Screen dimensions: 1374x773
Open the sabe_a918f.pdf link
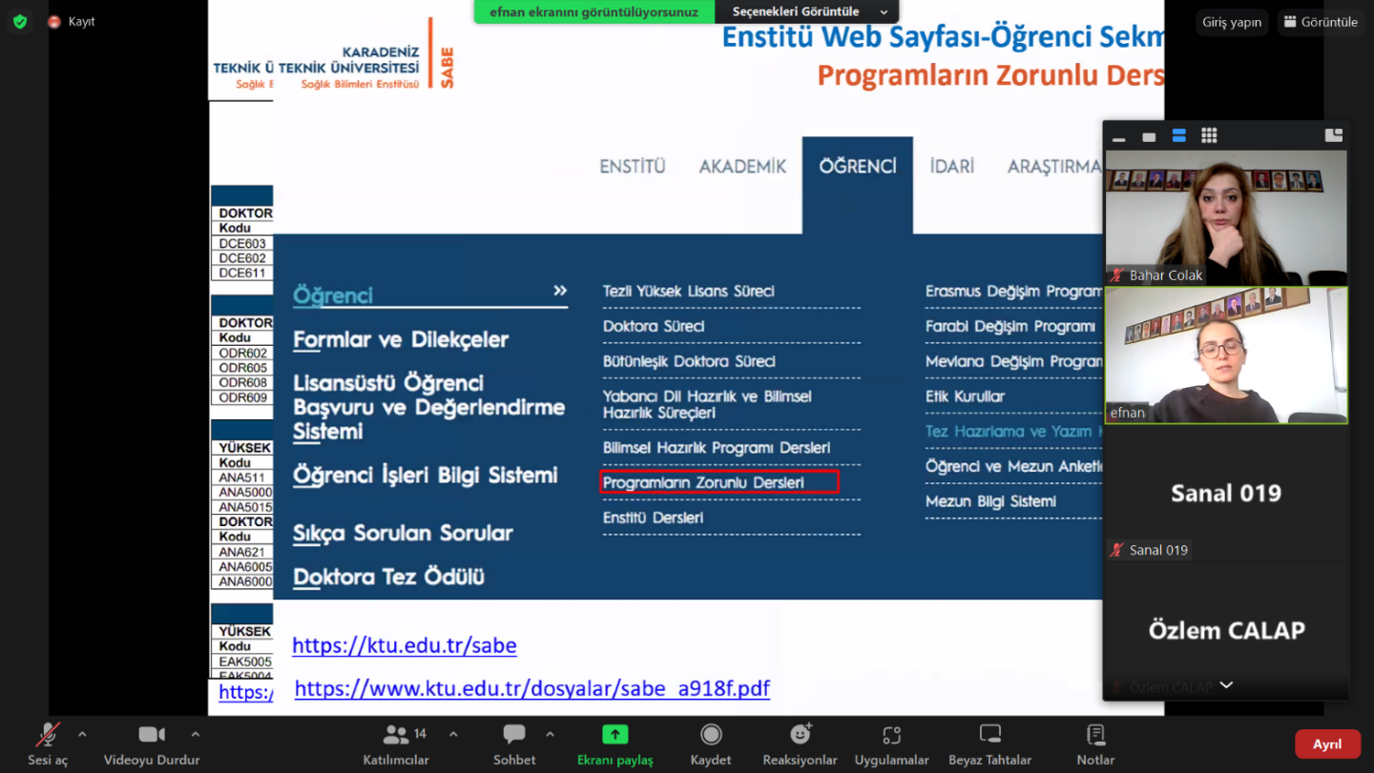(532, 688)
